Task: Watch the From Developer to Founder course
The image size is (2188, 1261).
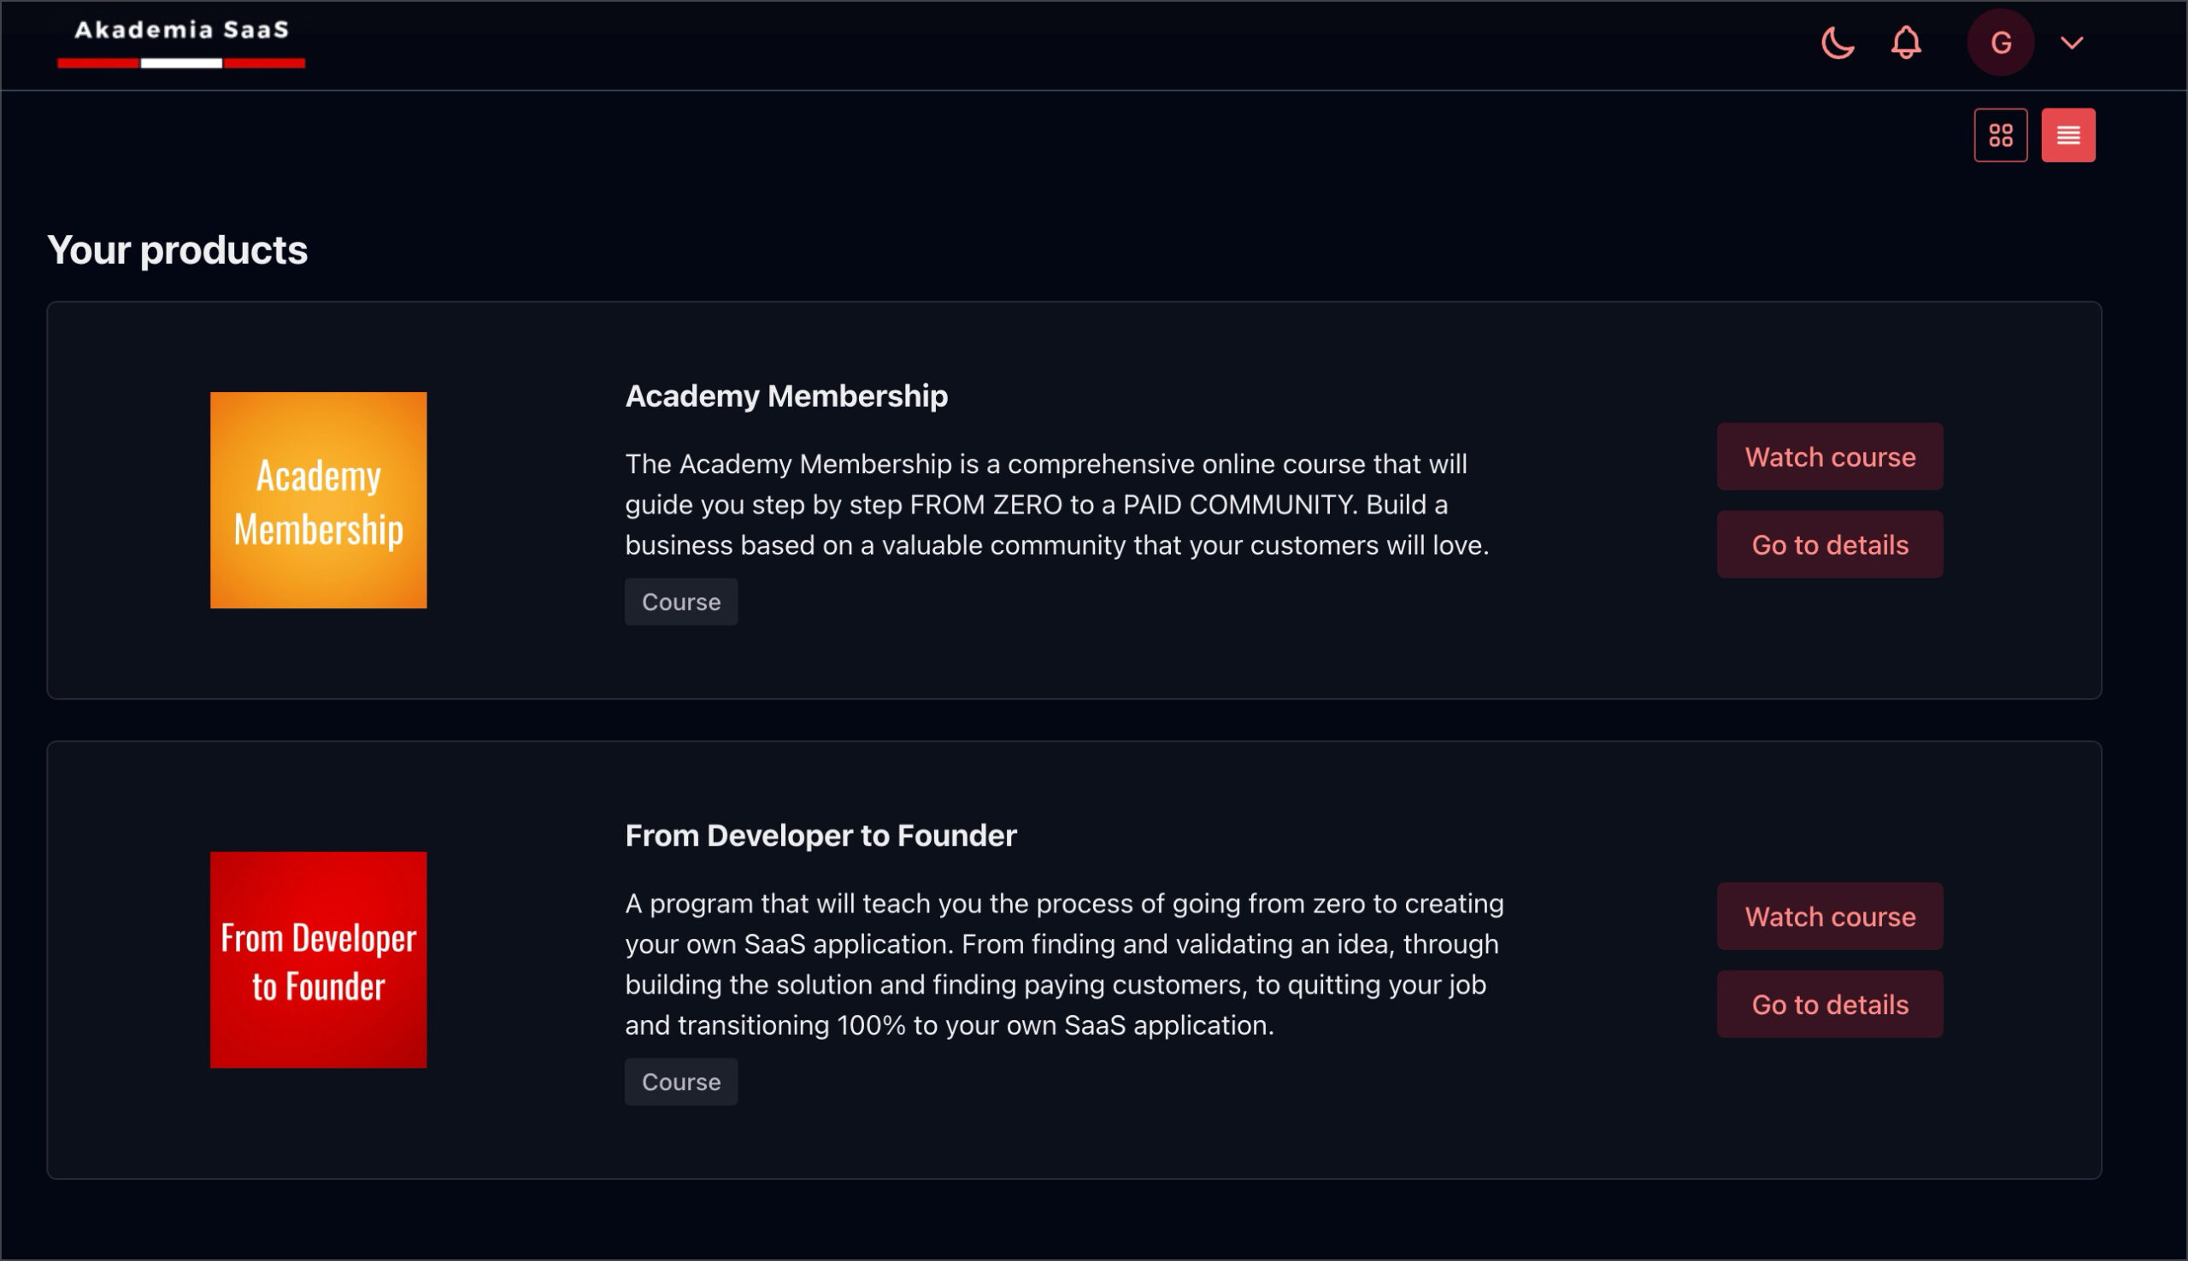Action: pos(1829,917)
